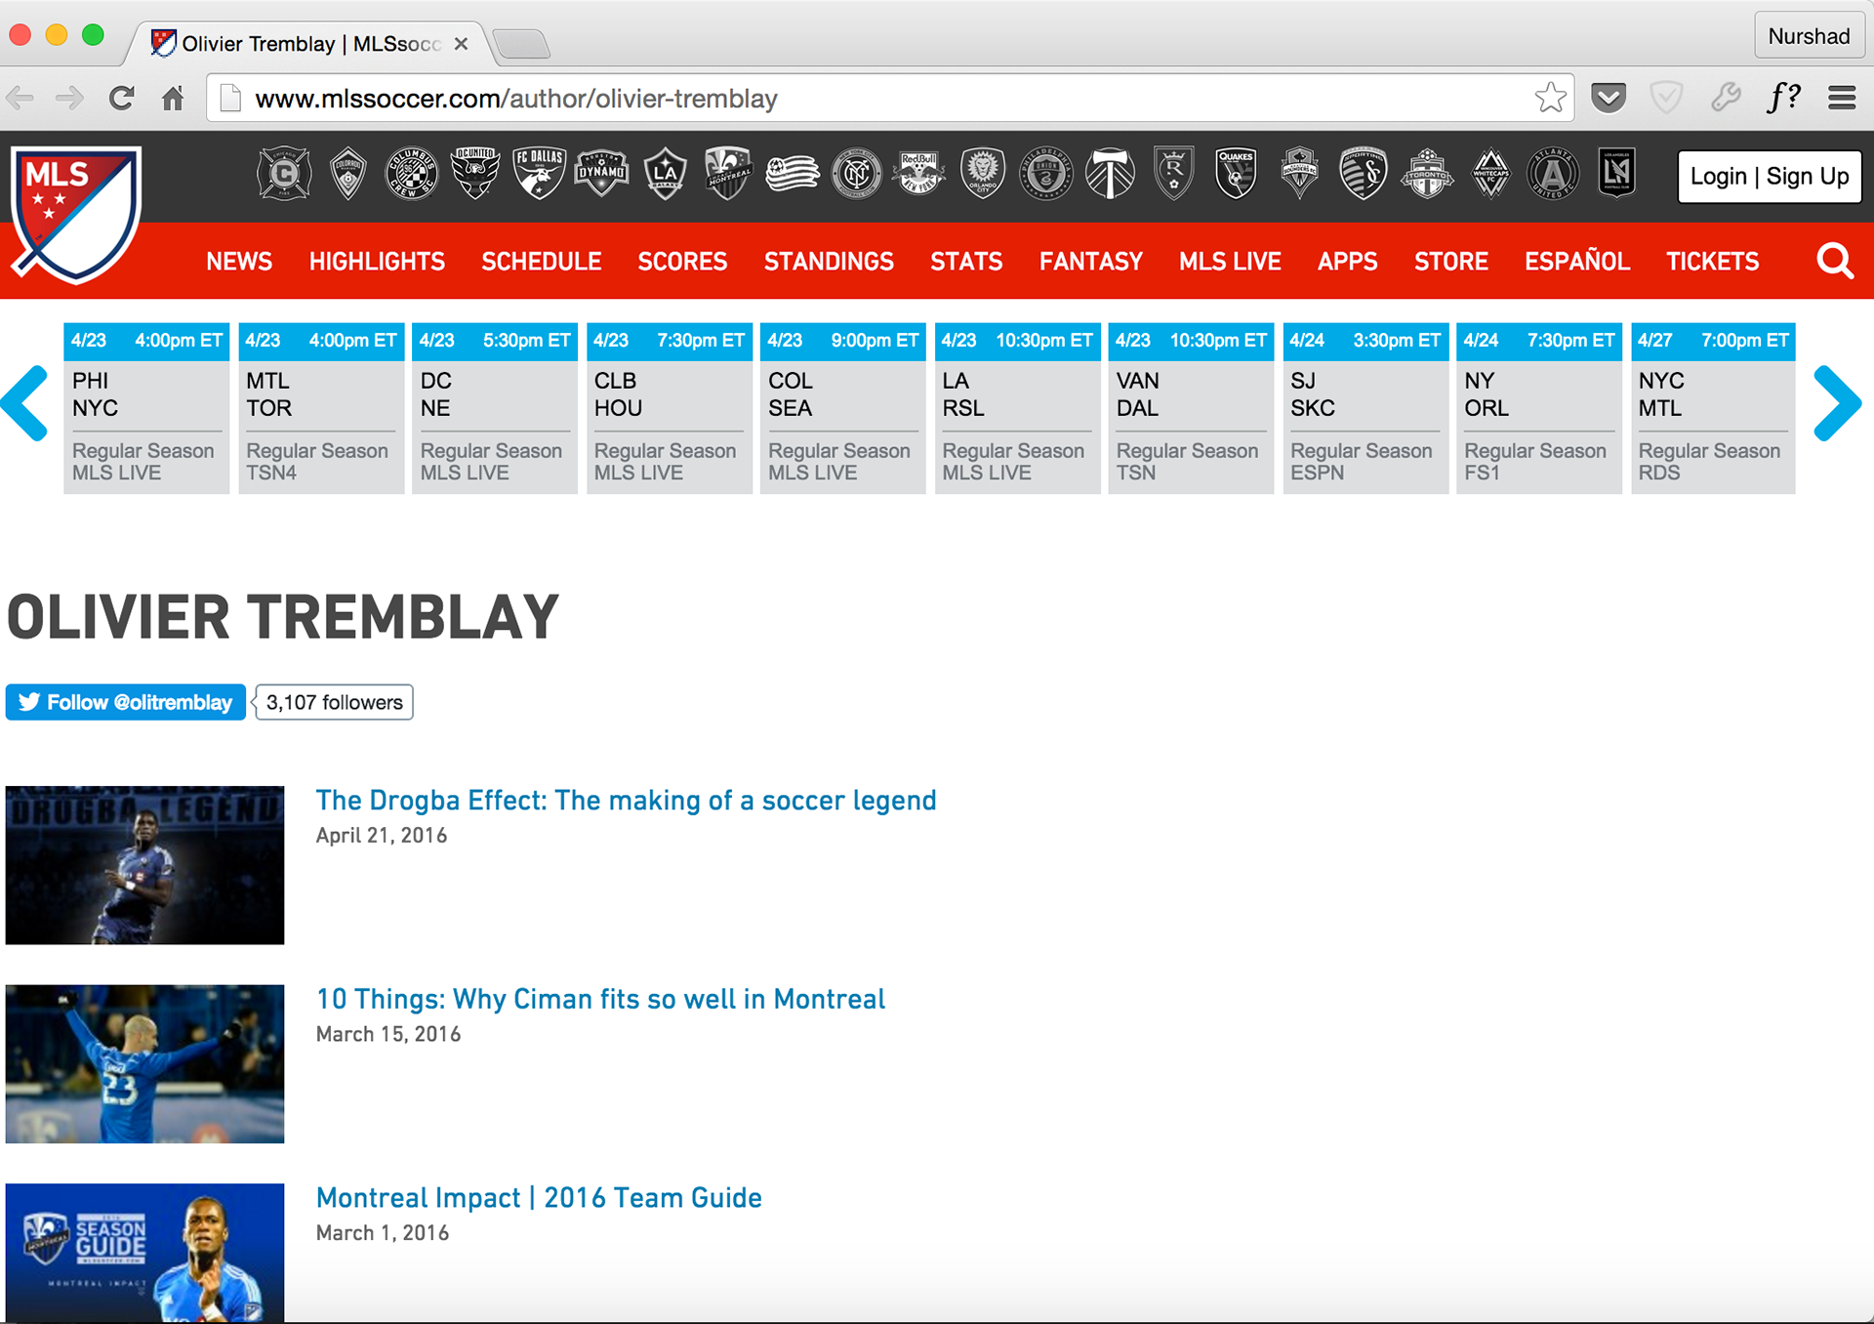Select the Portland Timbers axe crest
This screenshot has height=1324, width=1874.
pyautogui.click(x=1110, y=175)
